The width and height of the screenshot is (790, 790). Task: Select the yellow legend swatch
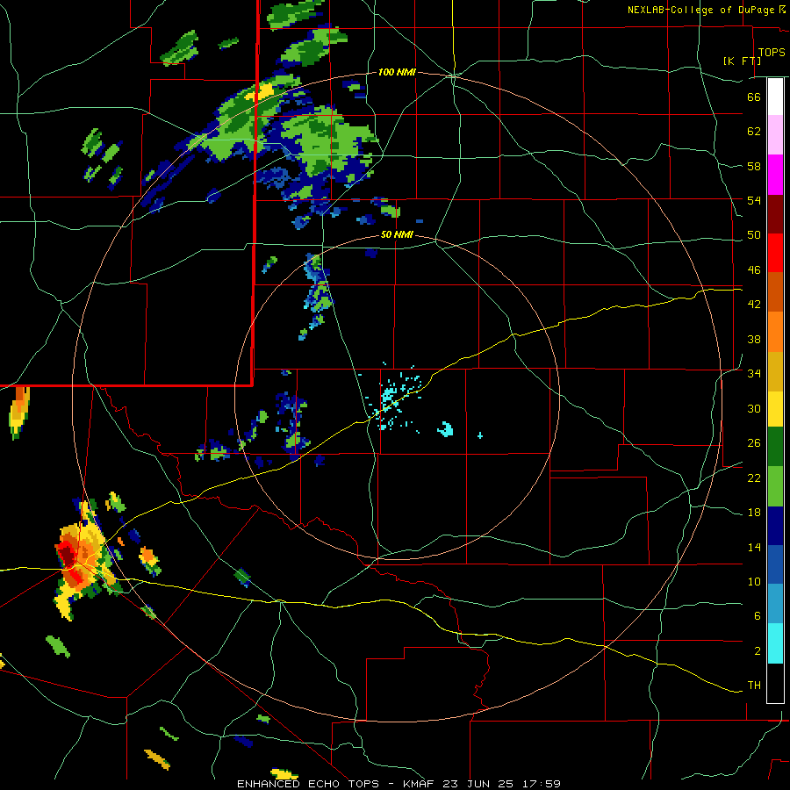point(775,408)
